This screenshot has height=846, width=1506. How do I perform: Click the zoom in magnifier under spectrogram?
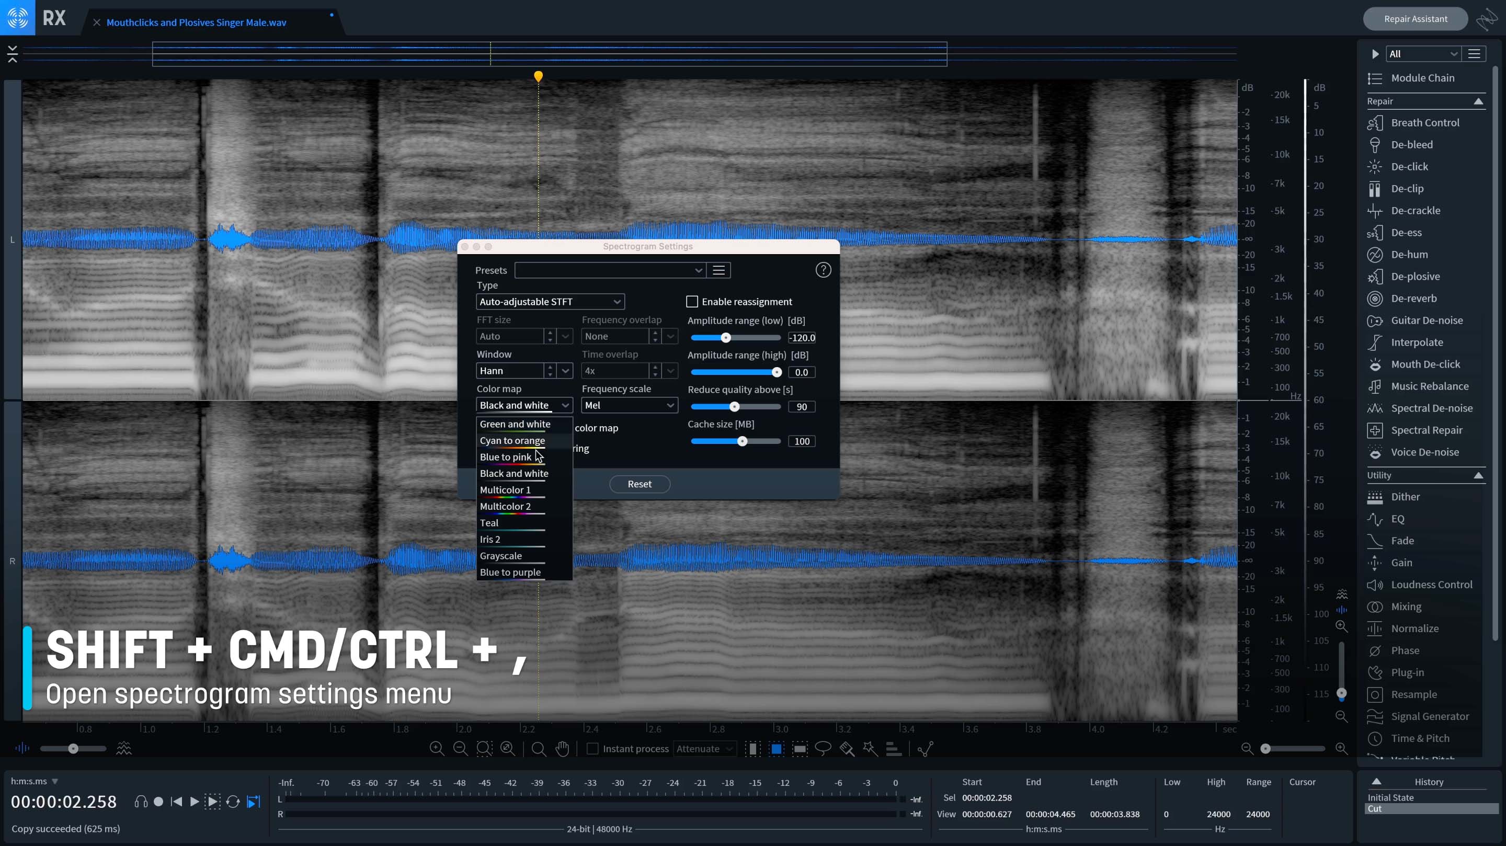pos(437,748)
